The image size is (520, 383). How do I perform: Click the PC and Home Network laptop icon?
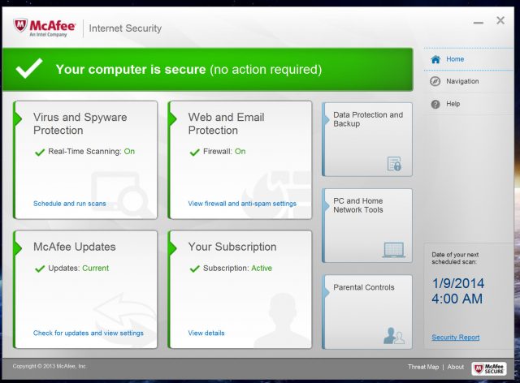(394, 249)
